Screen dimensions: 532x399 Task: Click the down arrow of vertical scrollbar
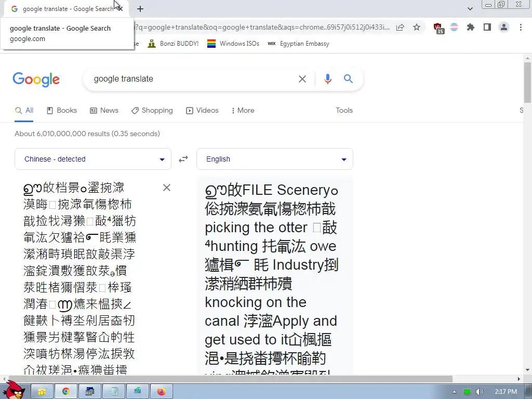coord(527,370)
